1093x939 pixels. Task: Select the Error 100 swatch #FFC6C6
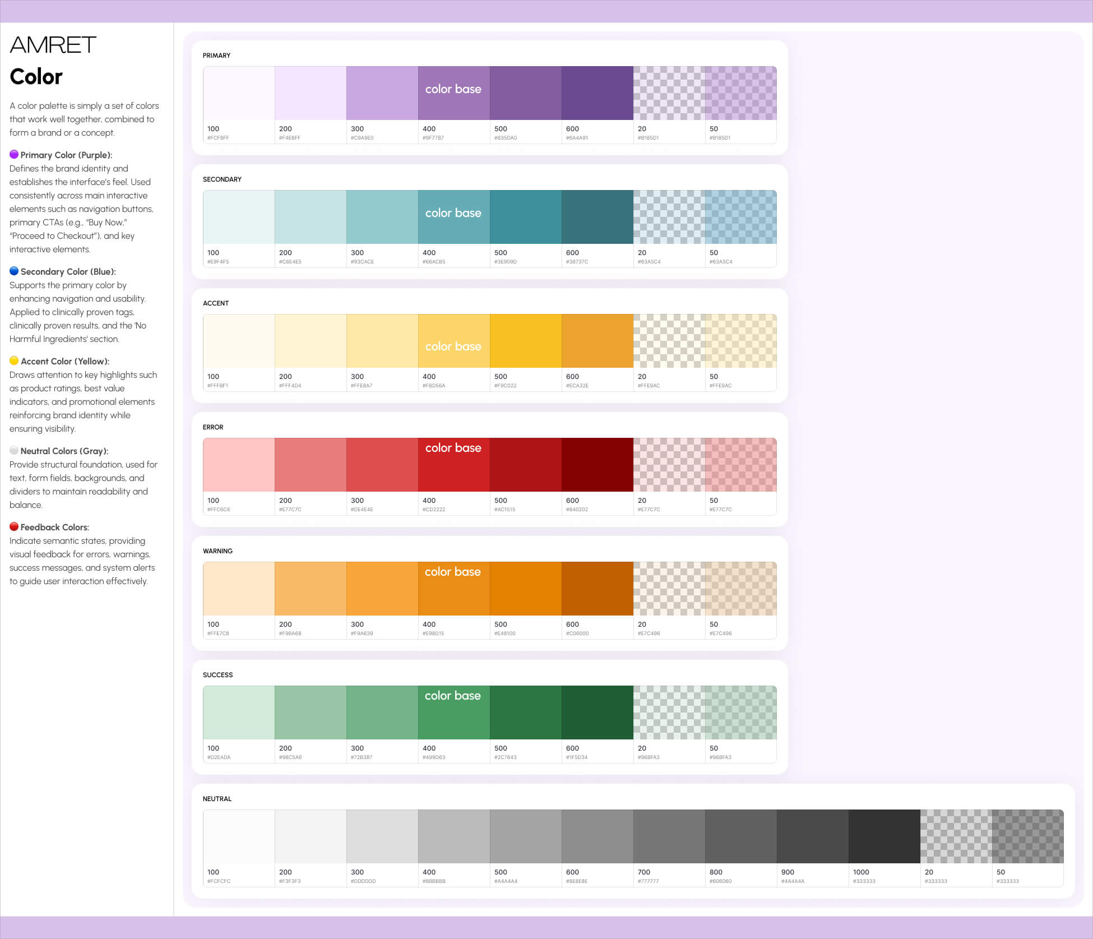click(239, 465)
